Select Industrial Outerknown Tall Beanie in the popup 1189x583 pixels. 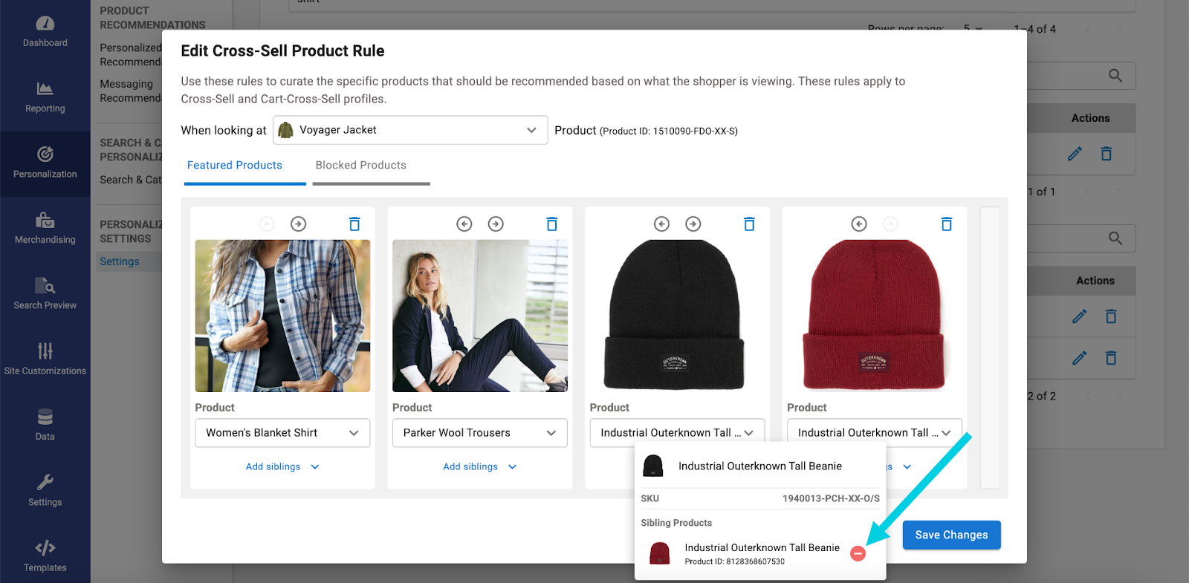click(760, 466)
